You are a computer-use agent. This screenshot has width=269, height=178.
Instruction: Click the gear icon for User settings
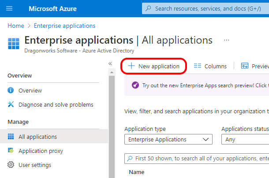click(x=11, y=165)
